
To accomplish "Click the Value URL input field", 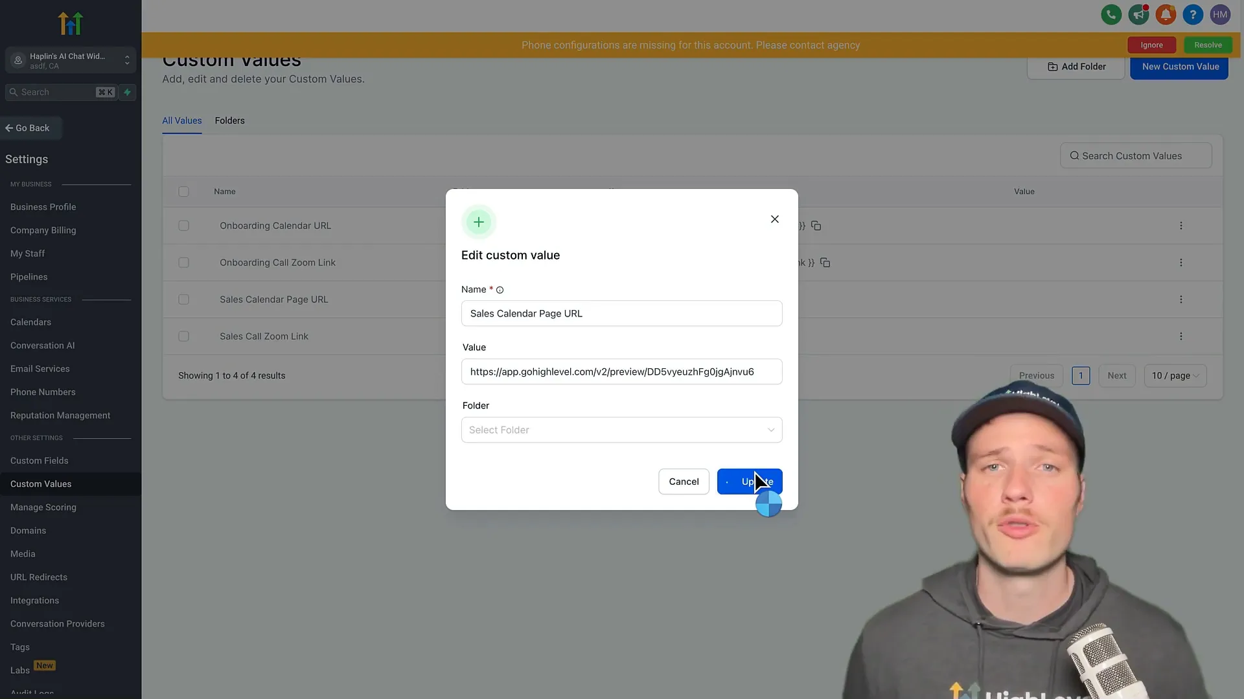I will coord(622,372).
